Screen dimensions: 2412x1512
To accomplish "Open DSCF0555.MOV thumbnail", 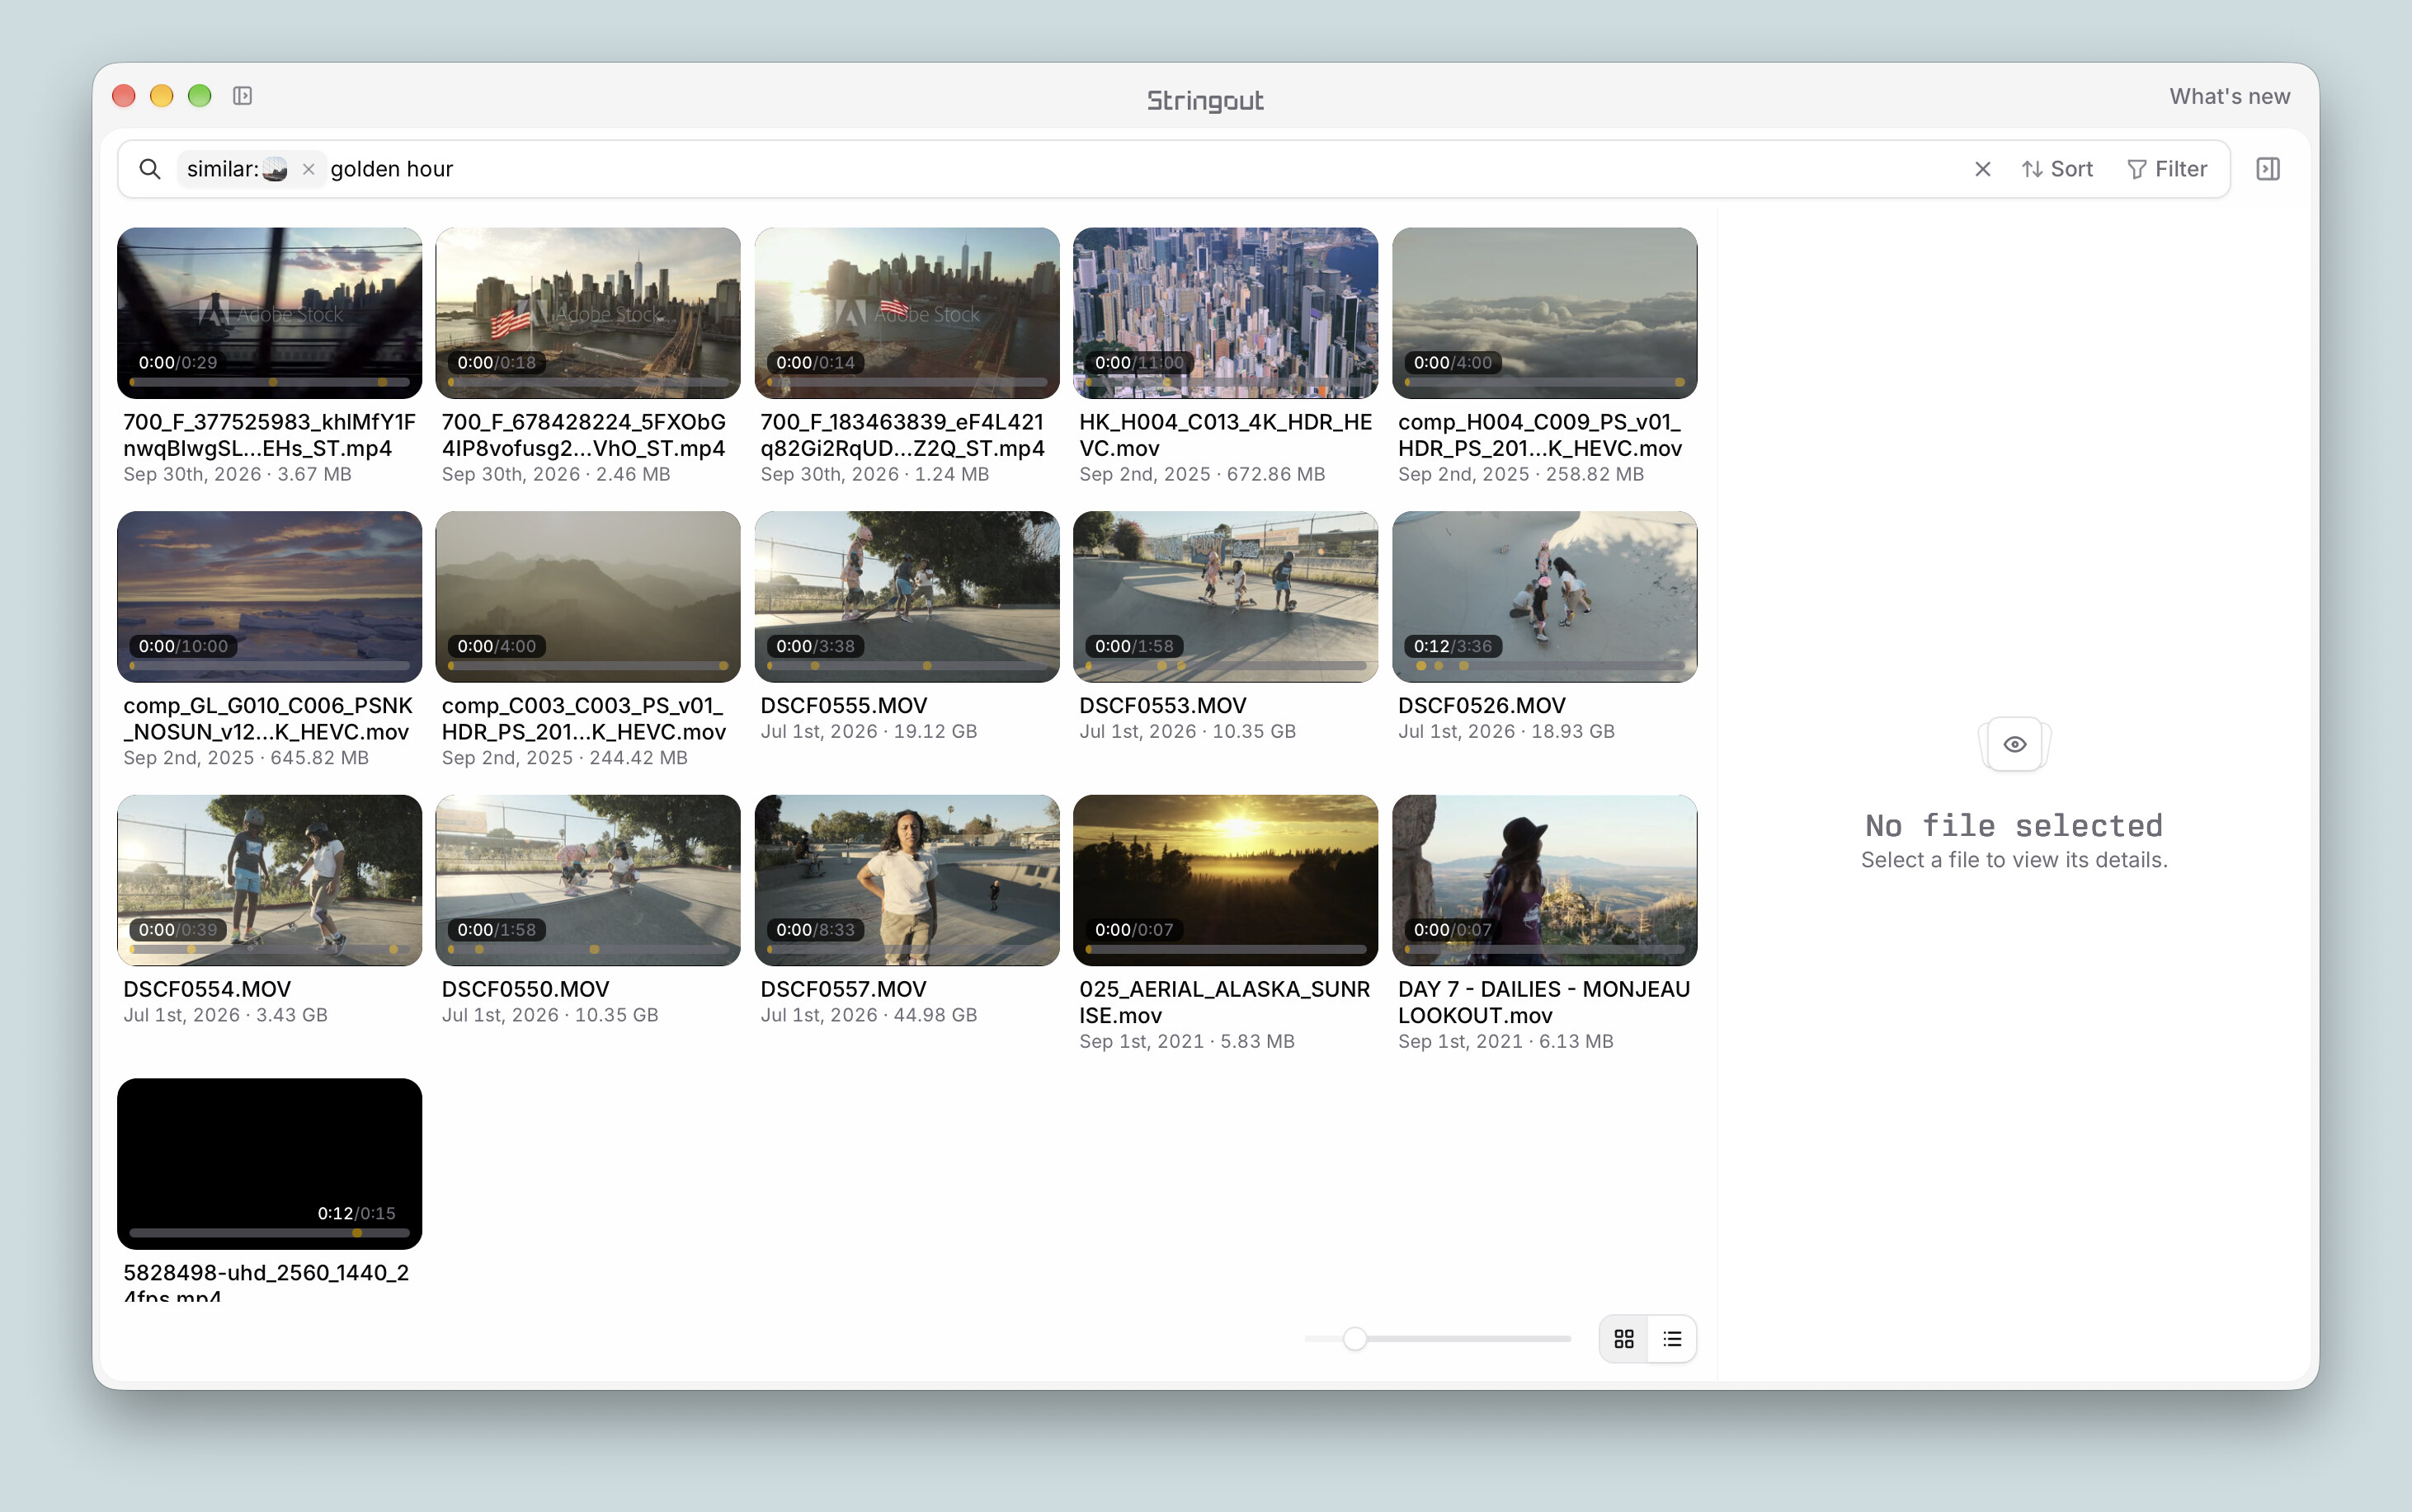I will click(907, 596).
